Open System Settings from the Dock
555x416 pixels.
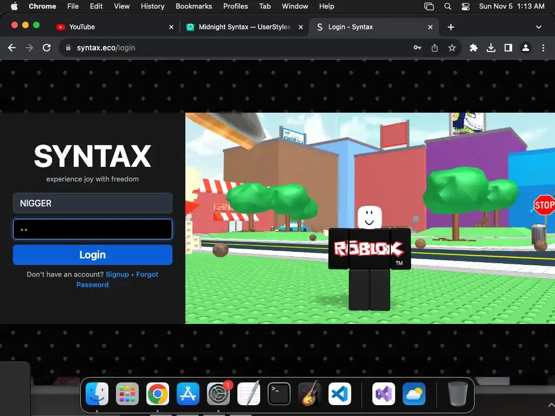pyautogui.click(x=218, y=394)
